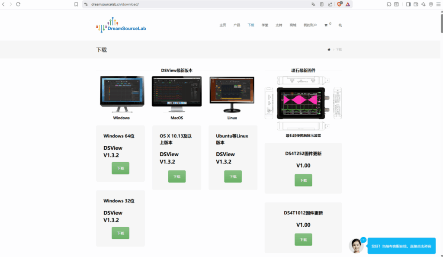Click the browser forward arrow

pyautogui.click(x=11, y=4)
